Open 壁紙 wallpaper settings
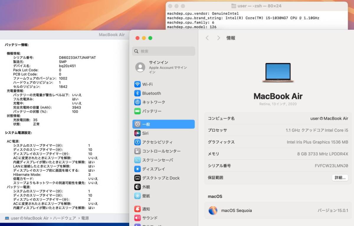 click(146, 196)
